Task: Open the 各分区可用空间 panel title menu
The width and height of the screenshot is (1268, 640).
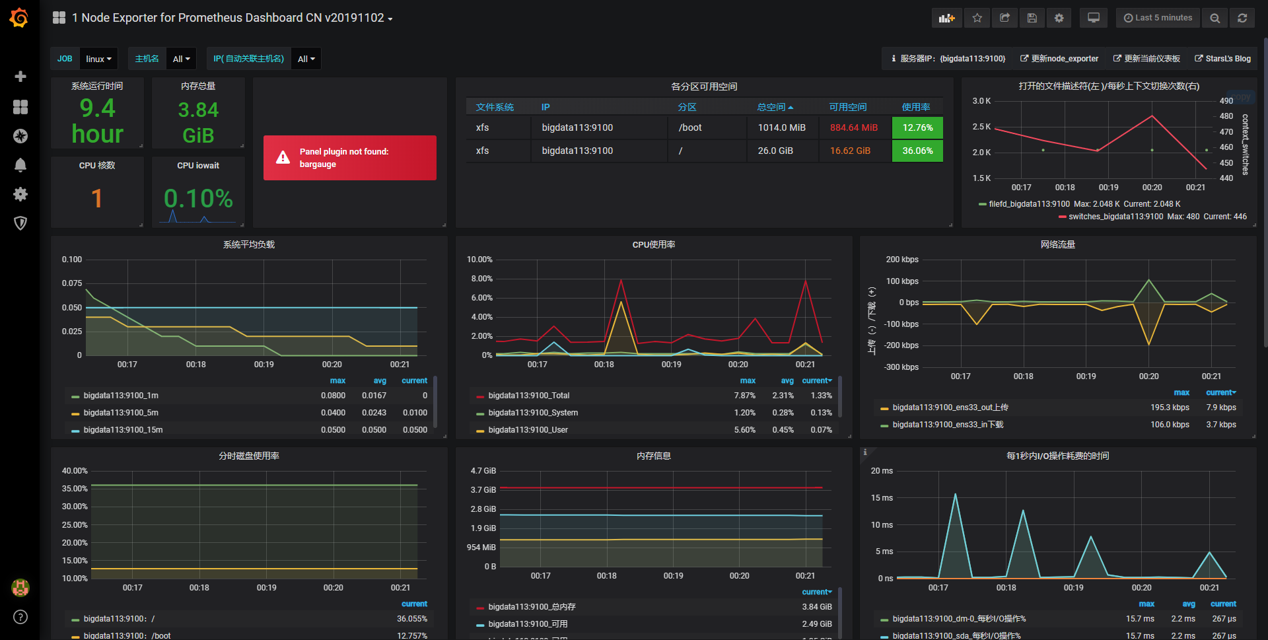Action: tap(704, 87)
